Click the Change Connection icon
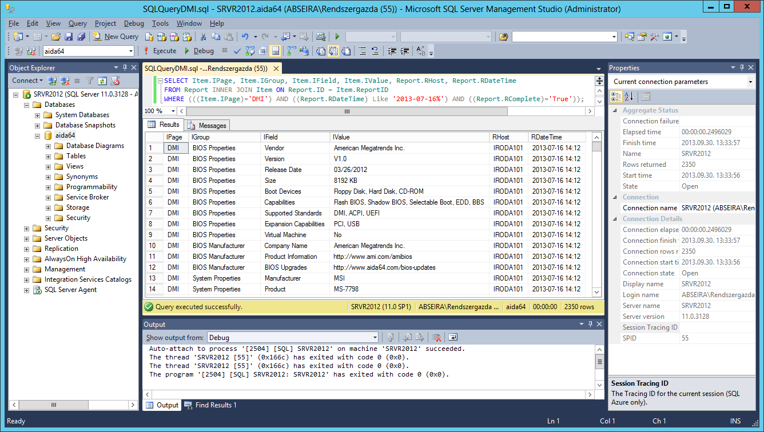This screenshot has width=764, height=432. click(x=31, y=51)
